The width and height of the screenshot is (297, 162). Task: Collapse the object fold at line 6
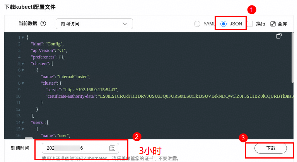(x=23, y=70)
